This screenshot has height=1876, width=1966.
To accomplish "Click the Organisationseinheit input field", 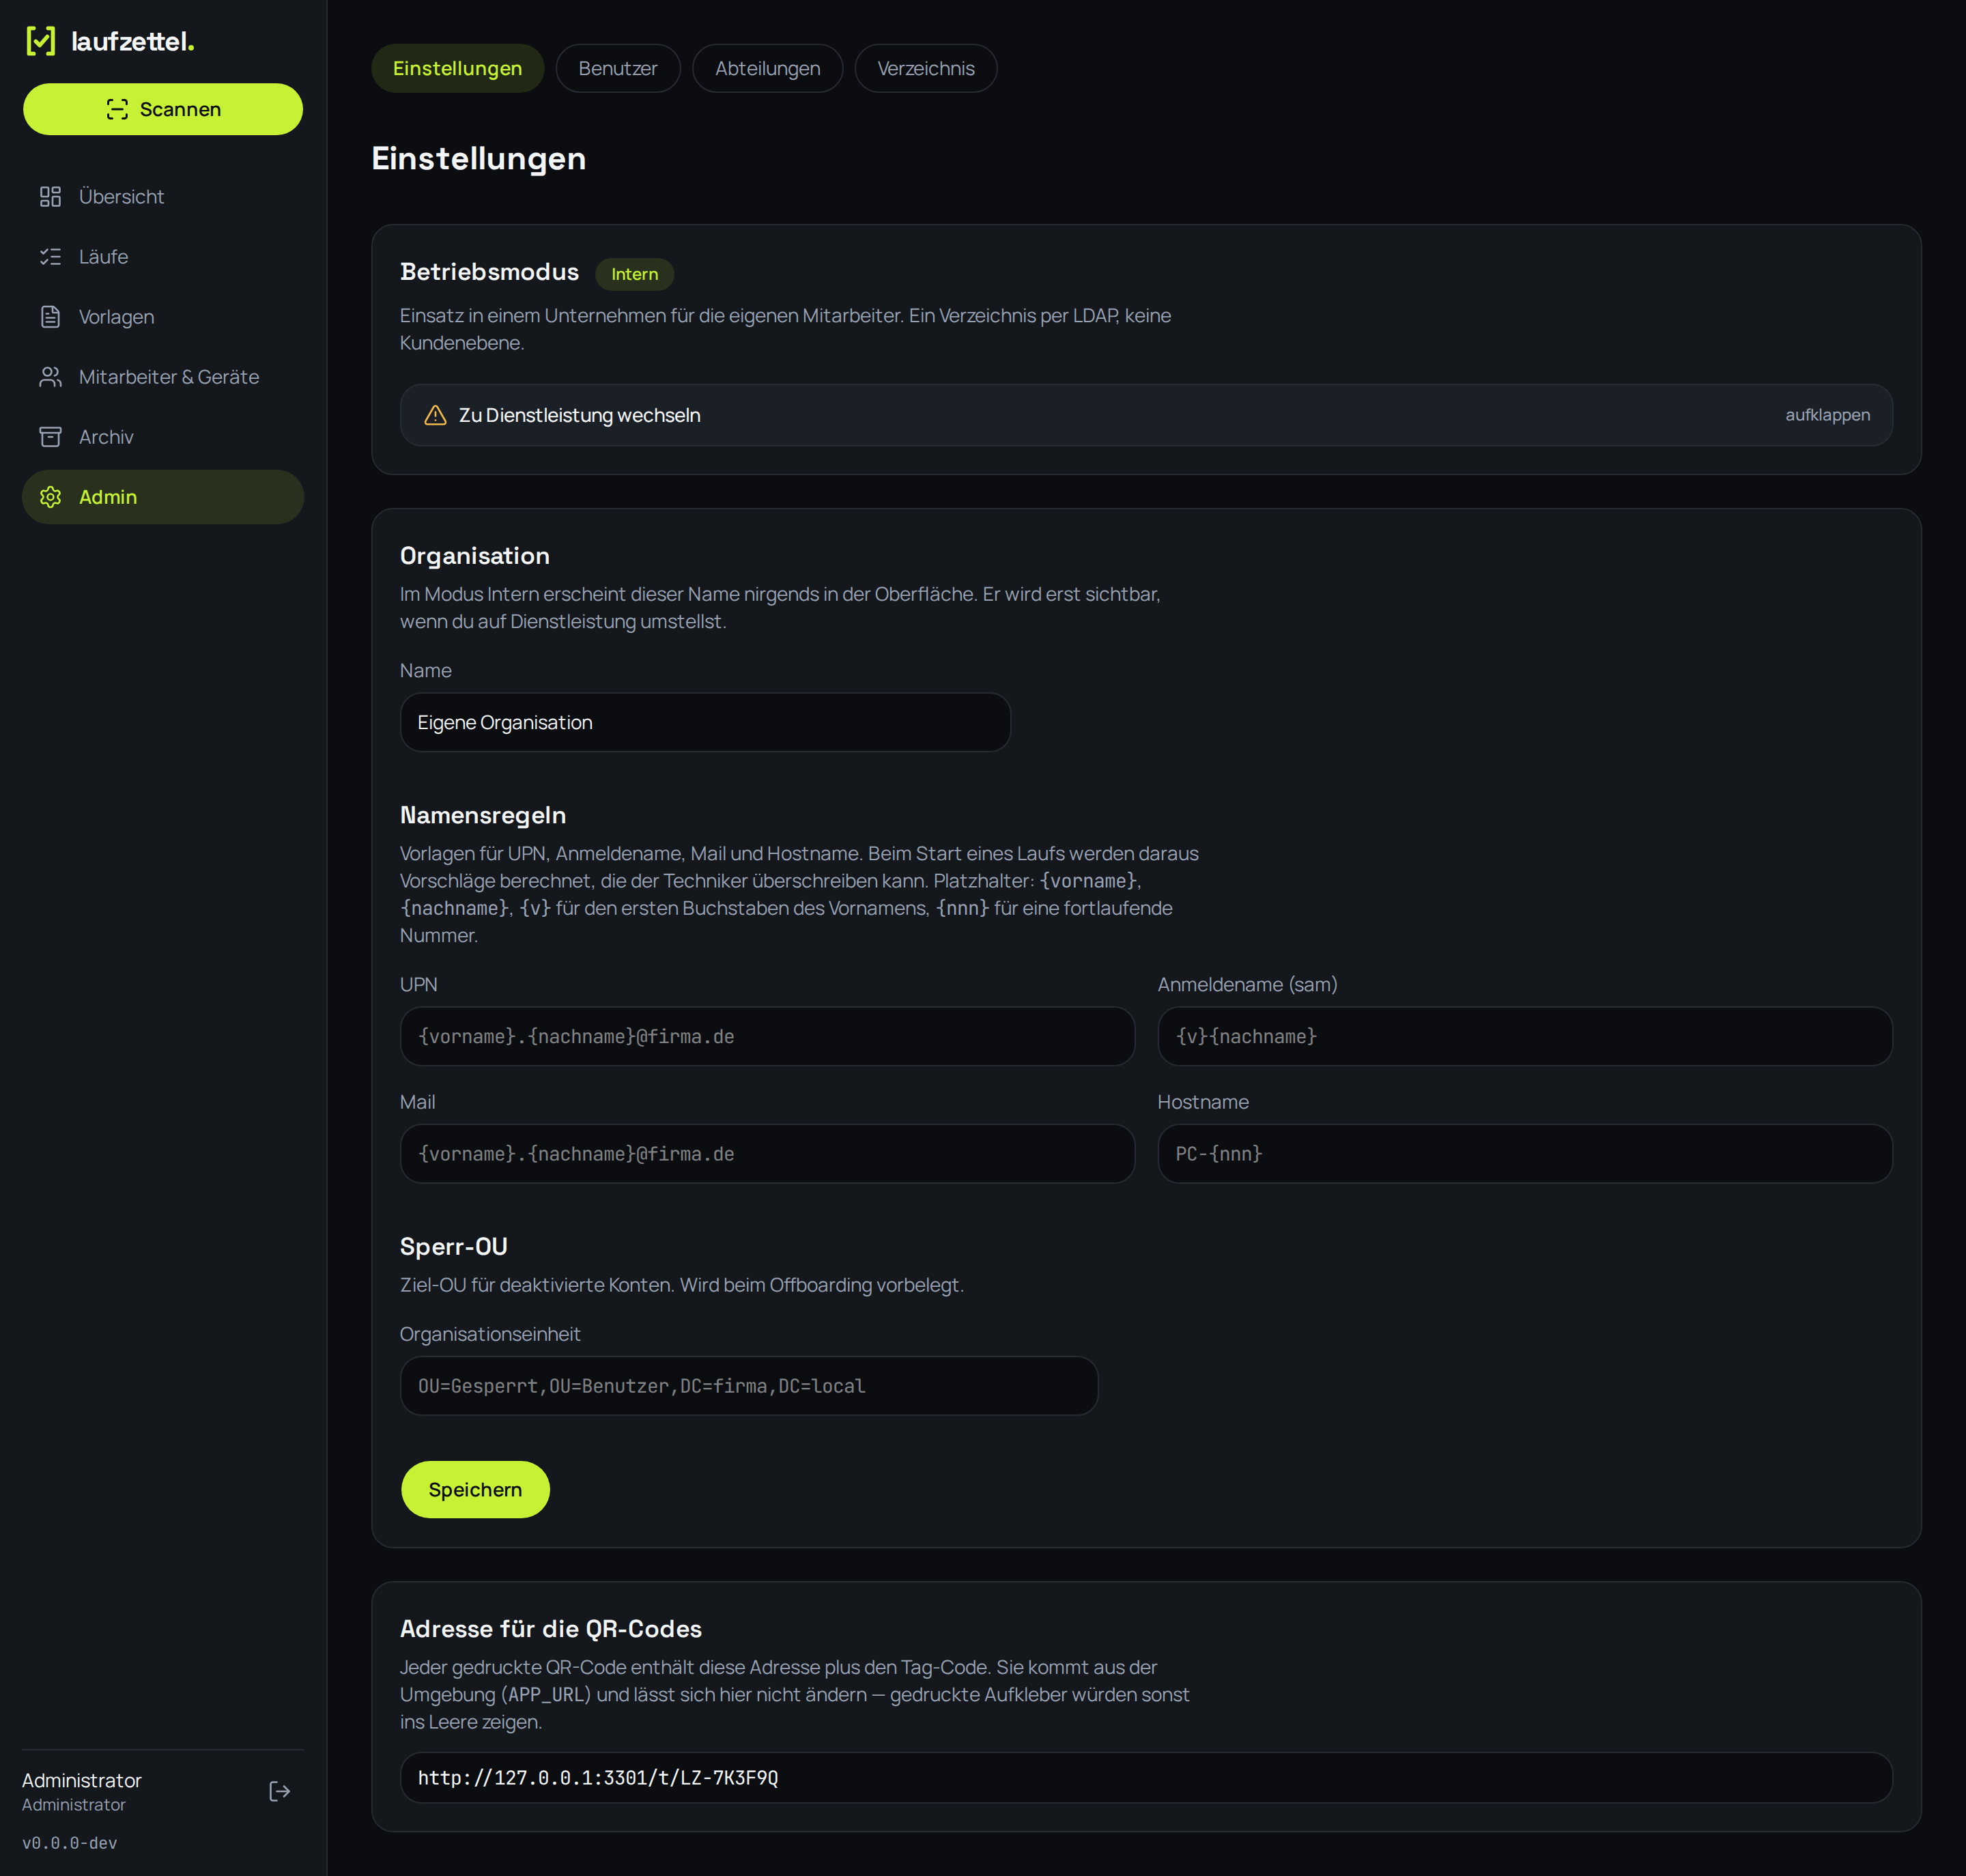I will click(x=749, y=1386).
